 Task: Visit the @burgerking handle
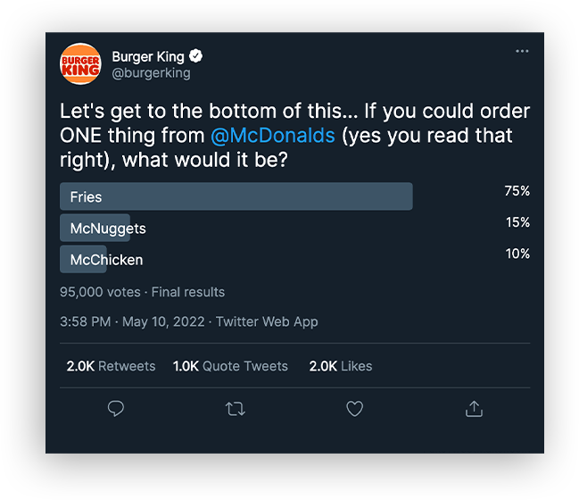151,73
